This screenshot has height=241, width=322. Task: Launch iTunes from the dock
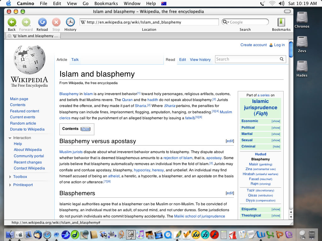coord(140,234)
